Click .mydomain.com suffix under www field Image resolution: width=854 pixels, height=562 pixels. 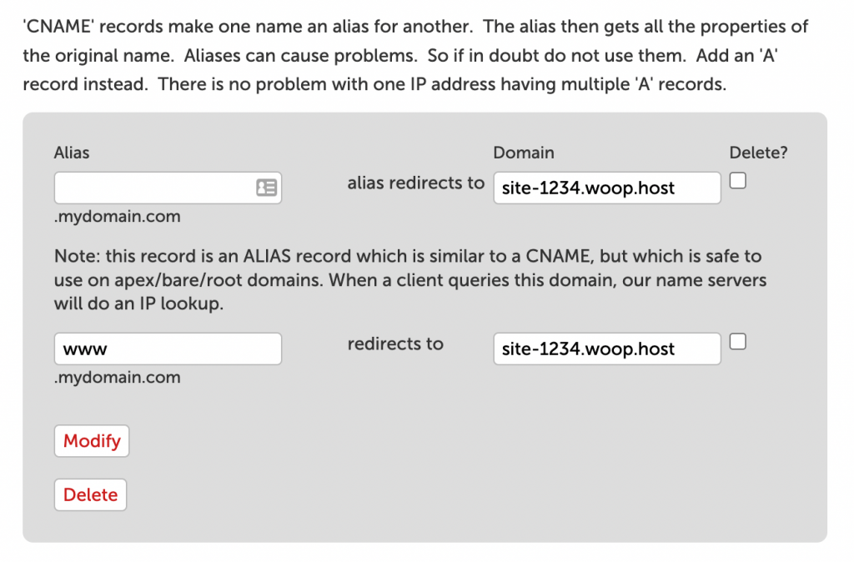117,377
